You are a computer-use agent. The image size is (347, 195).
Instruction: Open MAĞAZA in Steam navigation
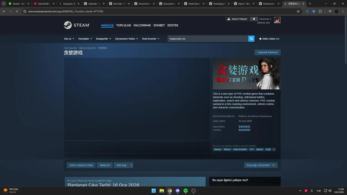(107, 25)
